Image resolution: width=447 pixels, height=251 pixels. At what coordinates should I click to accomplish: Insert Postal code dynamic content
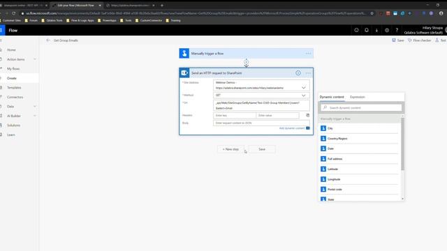pyautogui.click(x=359, y=189)
